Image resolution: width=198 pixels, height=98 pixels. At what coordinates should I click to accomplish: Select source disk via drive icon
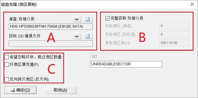(77, 19)
